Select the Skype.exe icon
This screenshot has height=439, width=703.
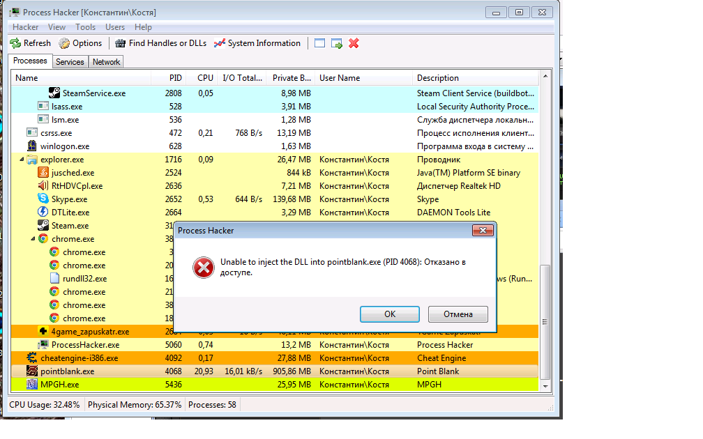click(x=43, y=199)
